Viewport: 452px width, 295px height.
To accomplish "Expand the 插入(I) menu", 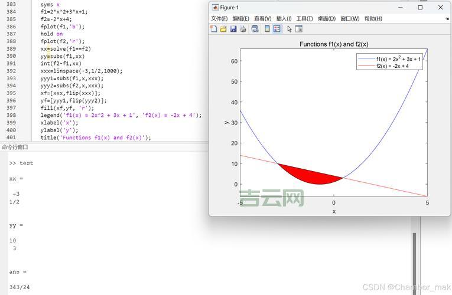I will pos(284,18).
